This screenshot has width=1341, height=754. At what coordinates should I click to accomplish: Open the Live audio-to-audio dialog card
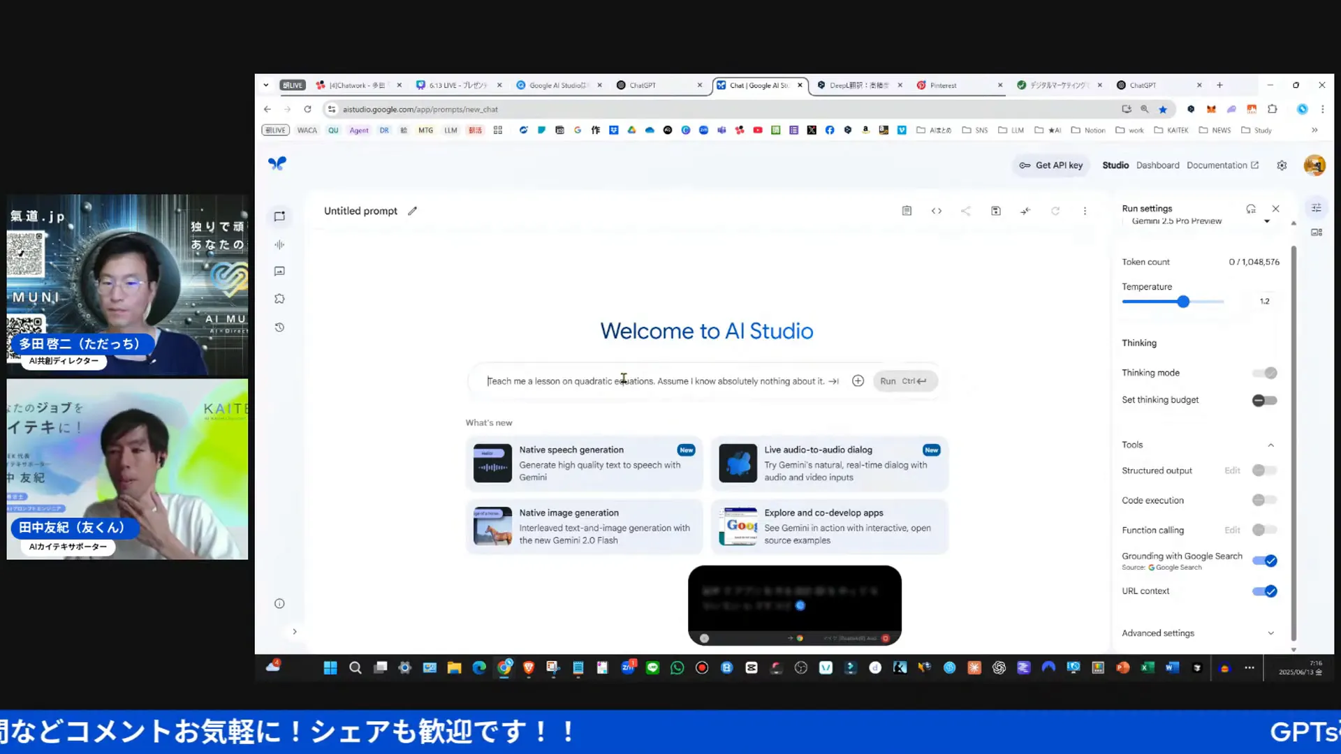[829, 464]
